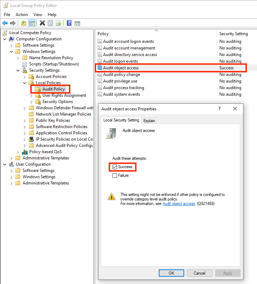Expand the Name Resolution Policy node
Viewport: 257px width, 284px height.
18,58
